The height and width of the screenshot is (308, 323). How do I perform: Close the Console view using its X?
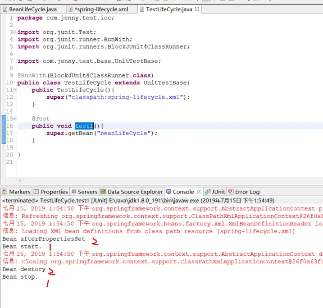199,192
